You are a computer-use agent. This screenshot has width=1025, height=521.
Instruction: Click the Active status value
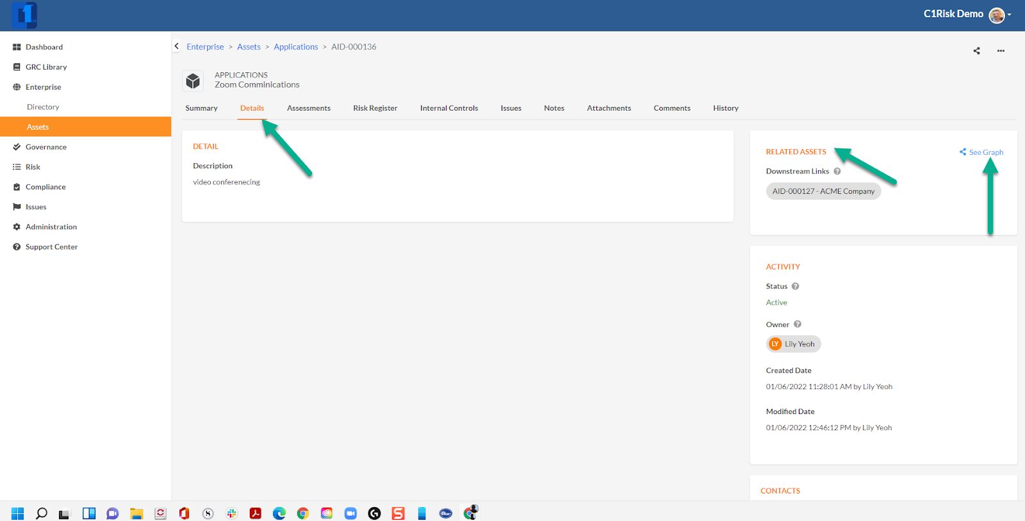(x=776, y=302)
